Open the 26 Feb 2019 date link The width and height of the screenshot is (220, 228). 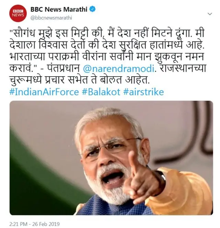coord(46,224)
